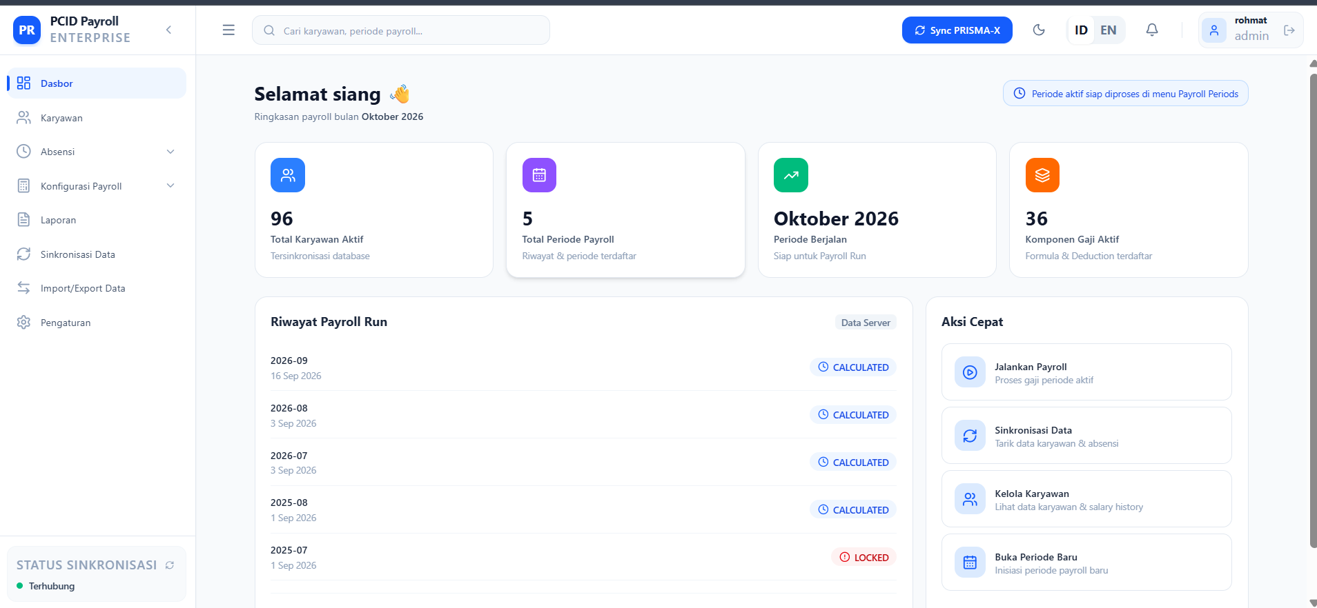Switch language to ID
The image size is (1317, 608).
[1081, 30]
